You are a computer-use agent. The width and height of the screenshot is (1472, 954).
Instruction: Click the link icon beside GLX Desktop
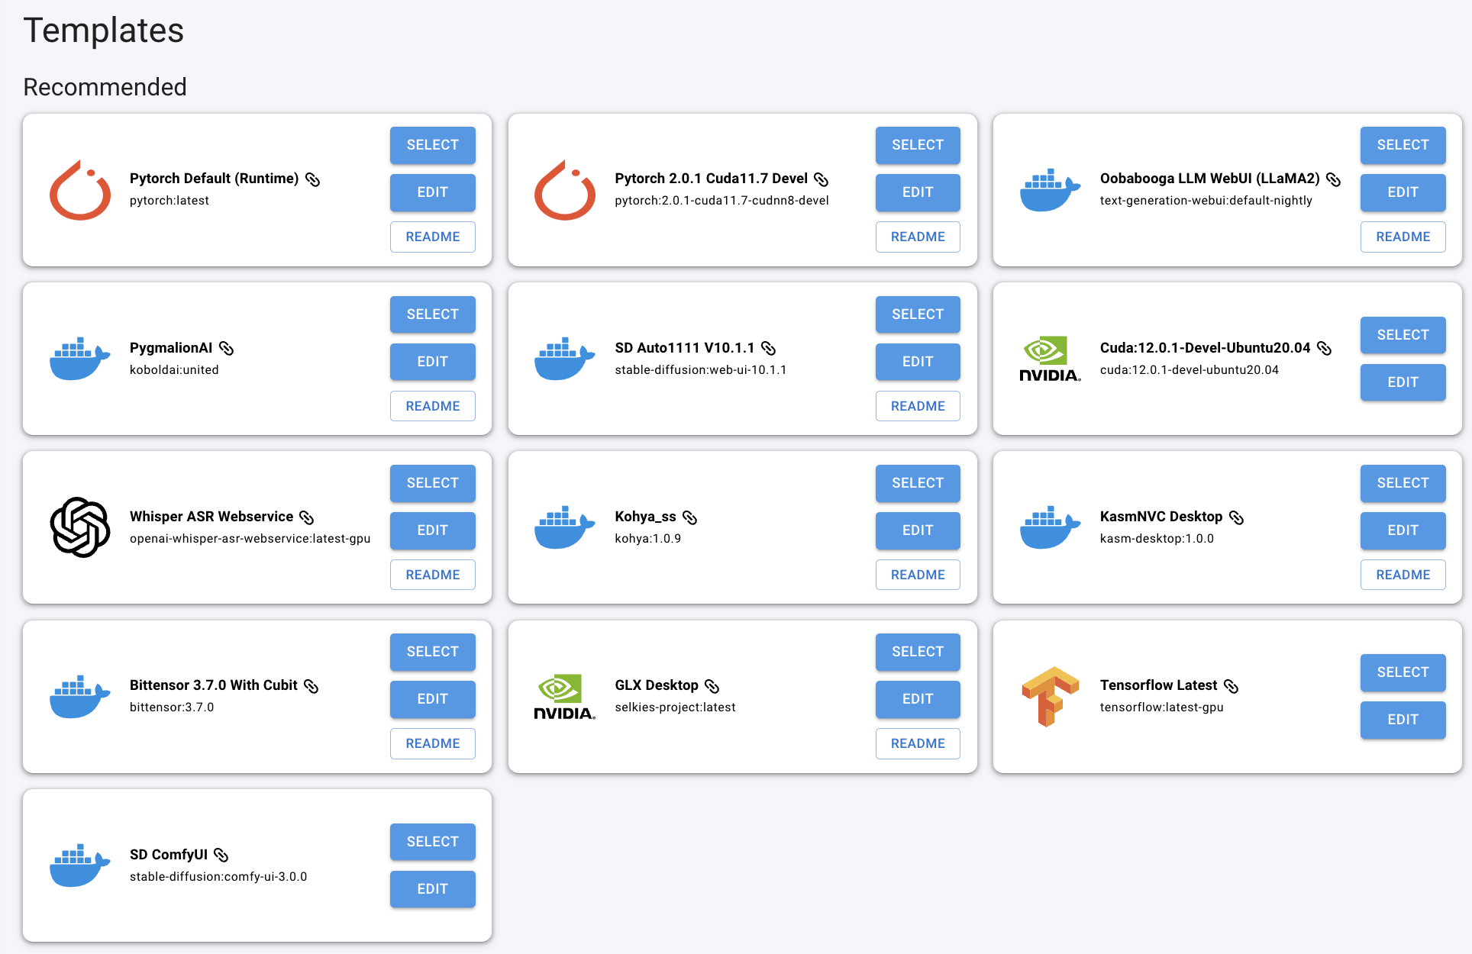coord(712,686)
